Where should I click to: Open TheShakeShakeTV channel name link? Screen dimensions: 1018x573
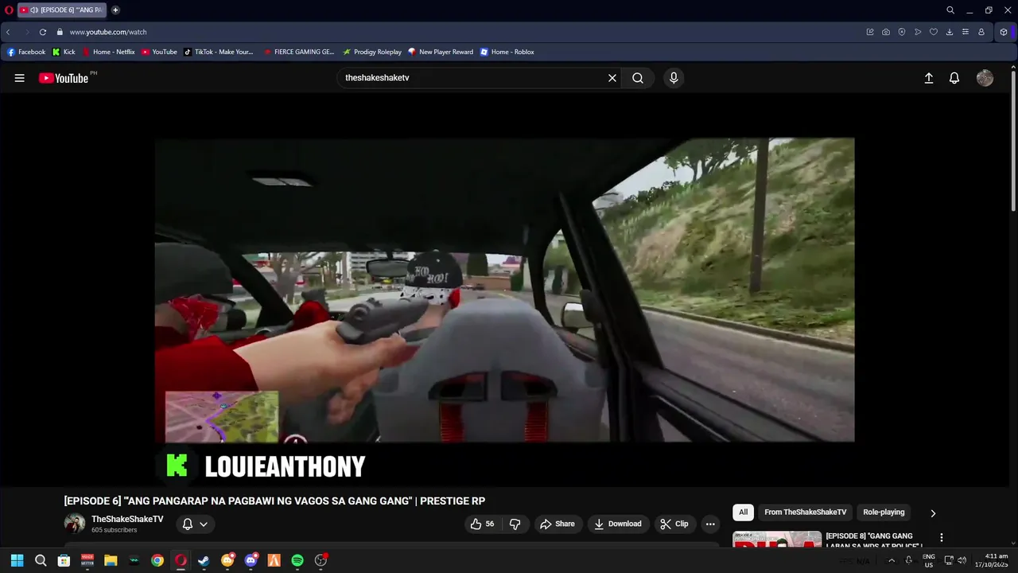click(x=127, y=519)
